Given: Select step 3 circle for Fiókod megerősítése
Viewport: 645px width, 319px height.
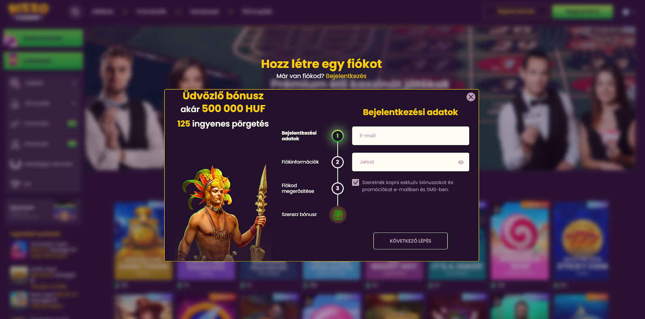Looking at the screenshot, I should (337, 188).
